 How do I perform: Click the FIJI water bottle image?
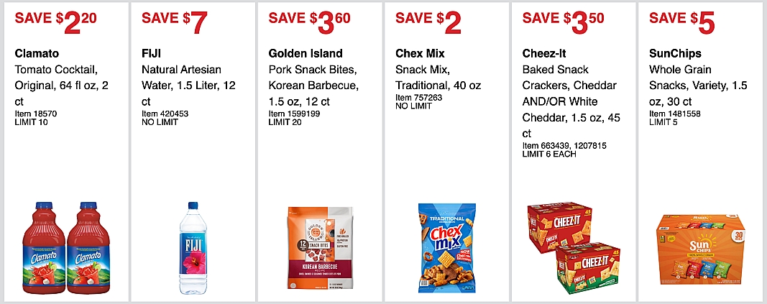(x=192, y=248)
